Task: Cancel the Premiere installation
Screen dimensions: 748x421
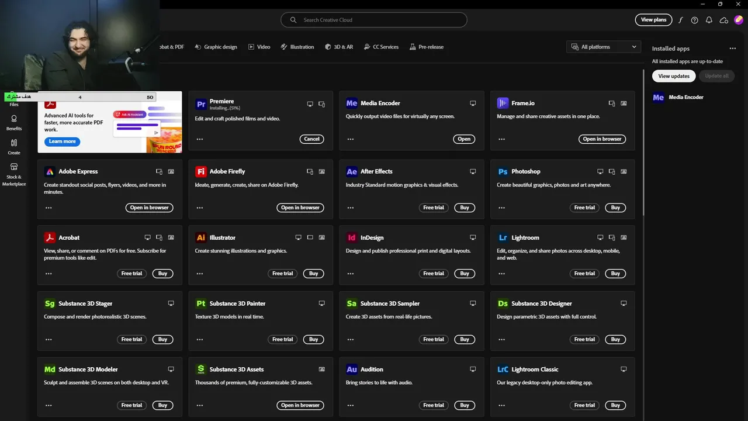Action: (x=311, y=139)
